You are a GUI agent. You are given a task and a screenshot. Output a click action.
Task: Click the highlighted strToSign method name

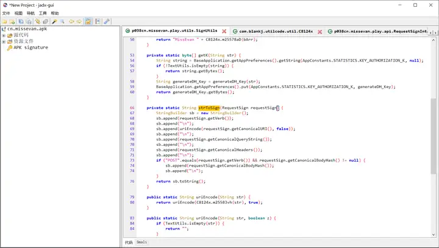[209, 108]
